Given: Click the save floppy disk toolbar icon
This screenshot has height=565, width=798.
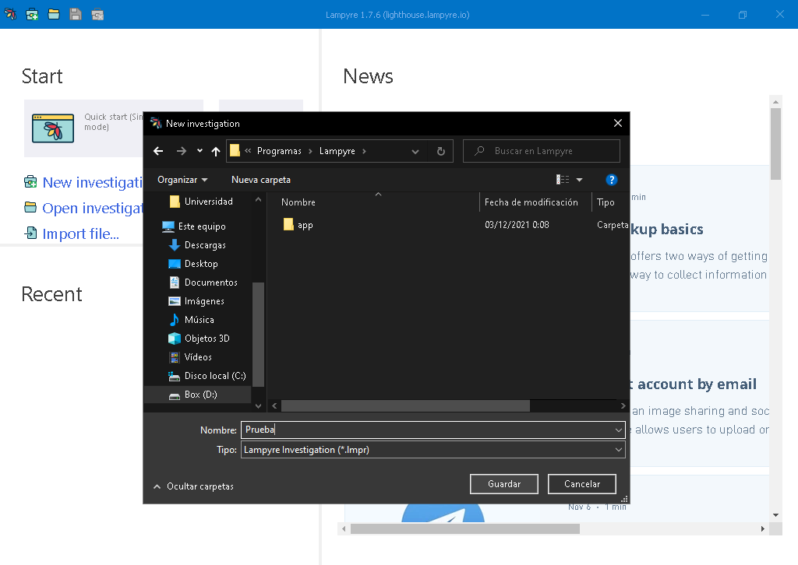Looking at the screenshot, I should click(76, 14).
